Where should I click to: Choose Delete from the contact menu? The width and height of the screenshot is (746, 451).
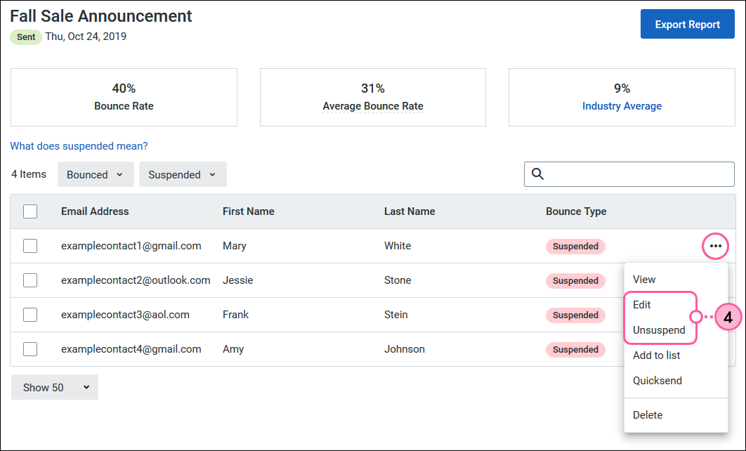point(648,415)
